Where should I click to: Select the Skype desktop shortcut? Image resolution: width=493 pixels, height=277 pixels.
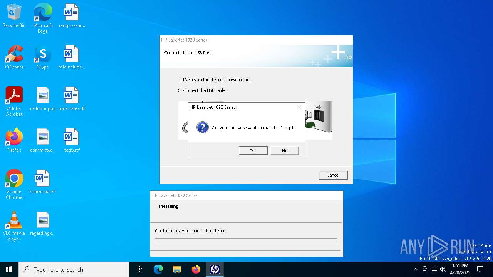click(43, 58)
